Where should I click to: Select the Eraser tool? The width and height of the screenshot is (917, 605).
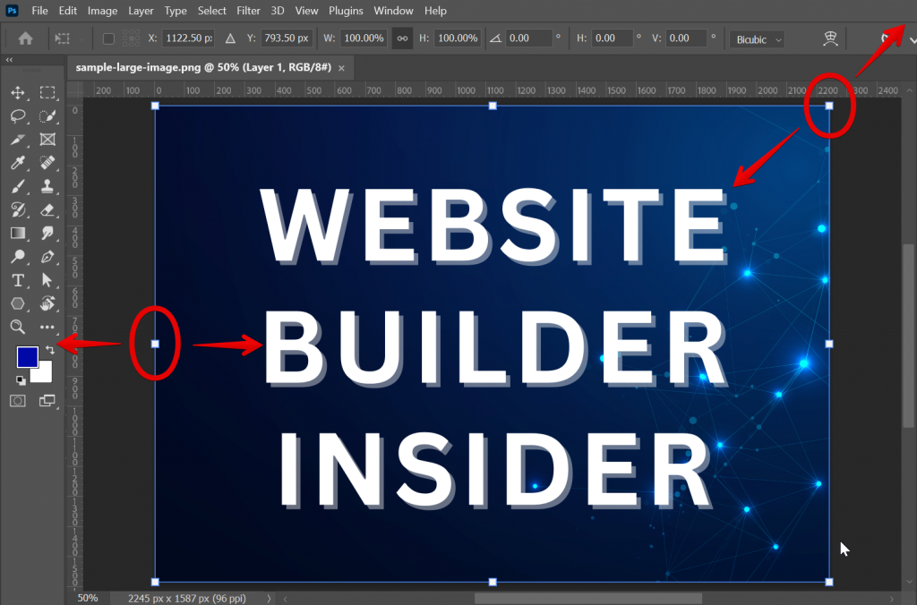pyautogui.click(x=48, y=210)
